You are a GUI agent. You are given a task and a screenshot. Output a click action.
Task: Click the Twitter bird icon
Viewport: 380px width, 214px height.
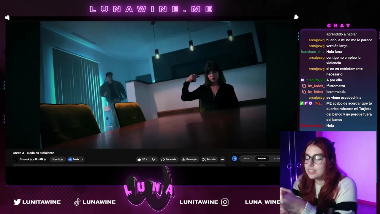17,202
